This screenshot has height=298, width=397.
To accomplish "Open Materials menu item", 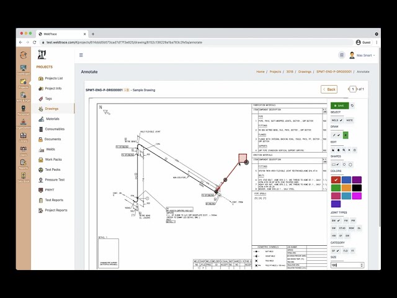I will 52,119.
